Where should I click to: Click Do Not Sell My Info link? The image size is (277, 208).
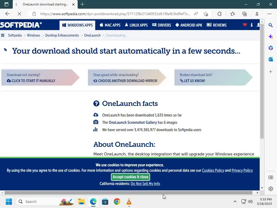pyautogui.click(x=145, y=184)
